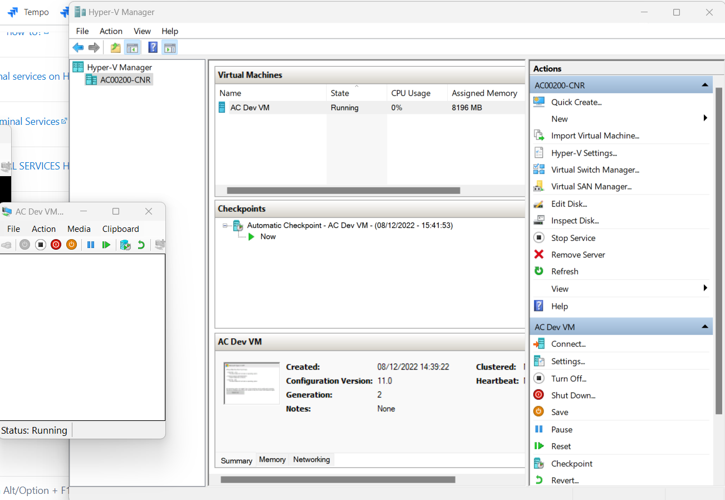This screenshot has width=725, height=500.
Task: Click the green Refresh icon in Actions
Action: coord(538,271)
